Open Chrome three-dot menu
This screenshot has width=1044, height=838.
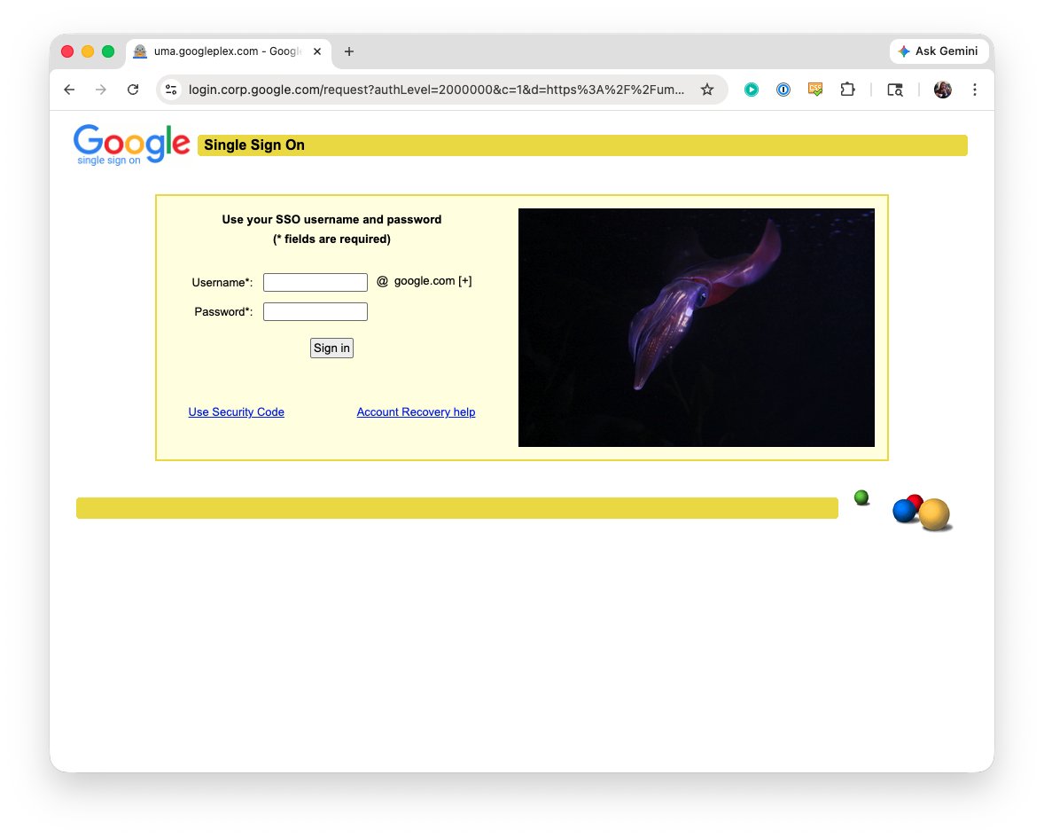click(975, 90)
